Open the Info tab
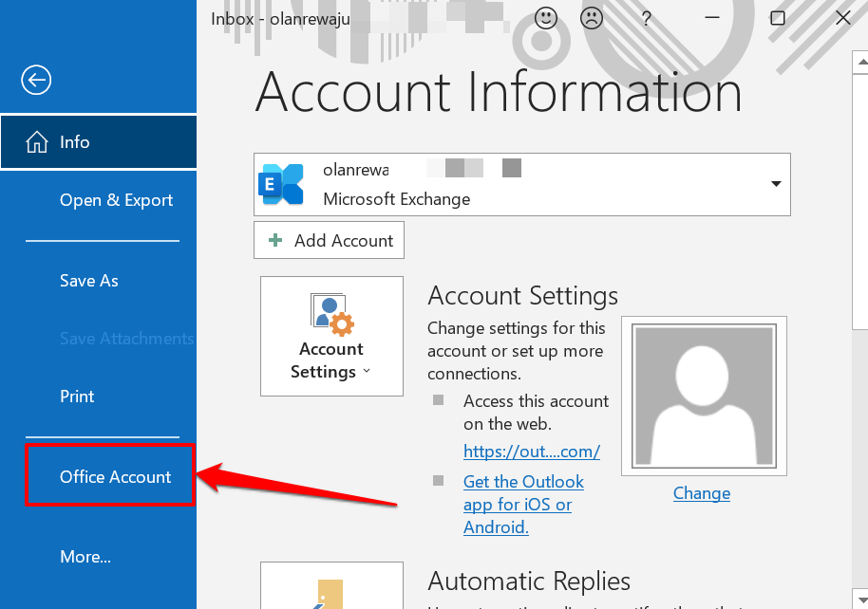Viewport: 868px width, 609px height. click(99, 142)
